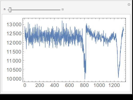The height and width of the screenshot is (100, 133).
Task: Click the 13000 y-axis label
Action: click(x=14, y=25)
